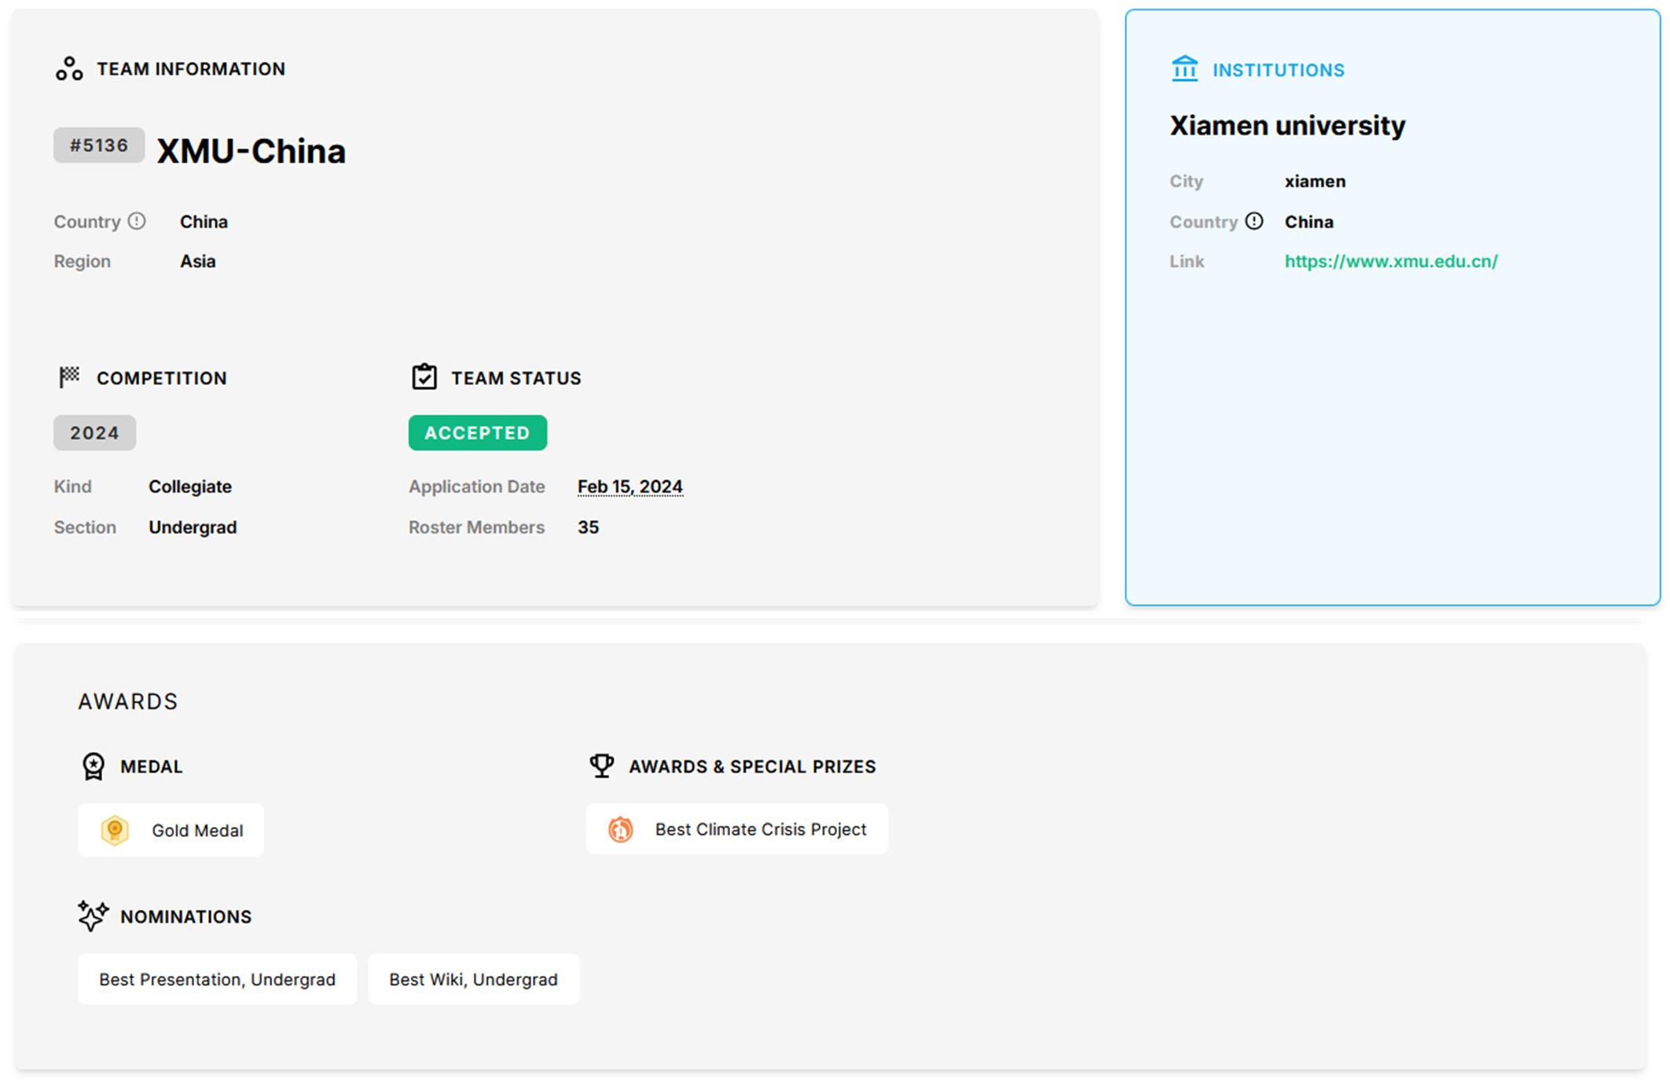
Task: Click the Institutions building icon
Action: point(1184,69)
